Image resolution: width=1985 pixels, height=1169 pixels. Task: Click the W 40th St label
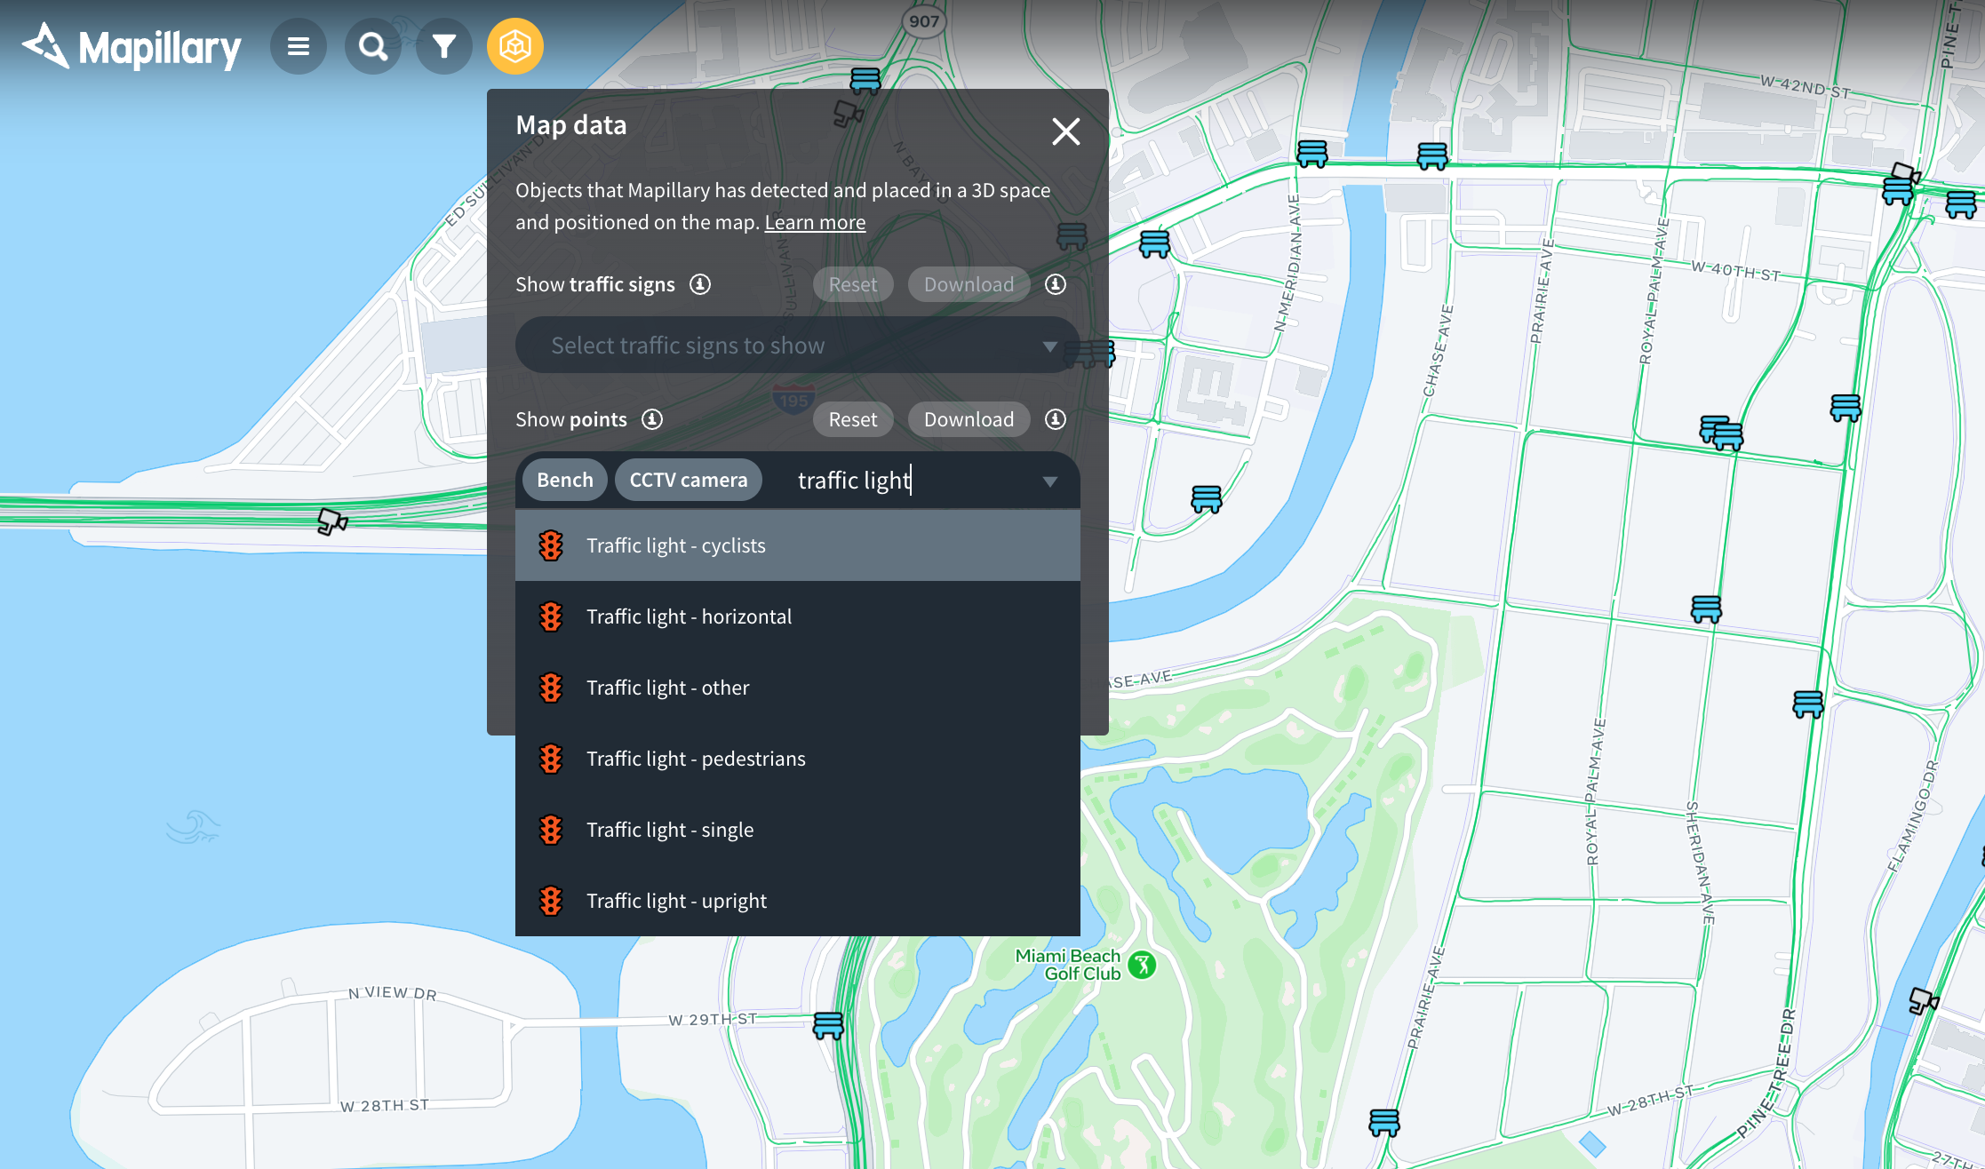coord(1735,271)
